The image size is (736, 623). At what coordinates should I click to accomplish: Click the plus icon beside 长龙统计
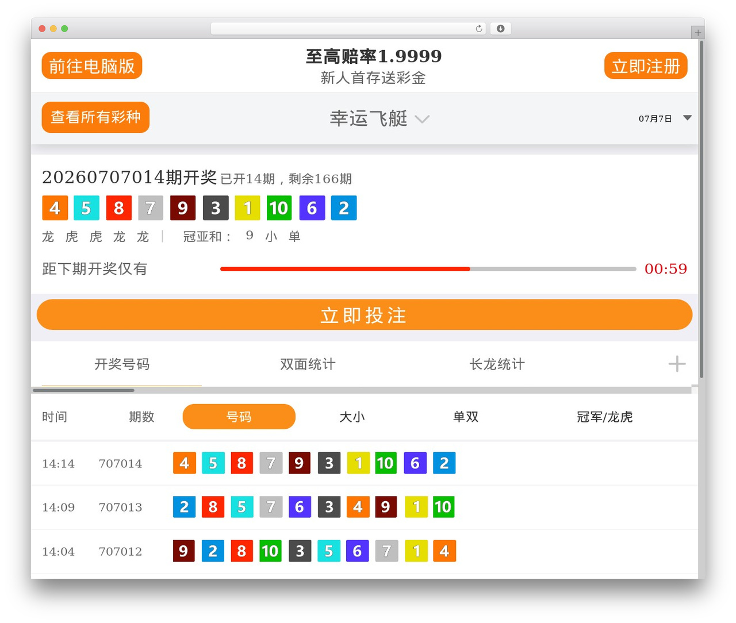[x=677, y=364]
